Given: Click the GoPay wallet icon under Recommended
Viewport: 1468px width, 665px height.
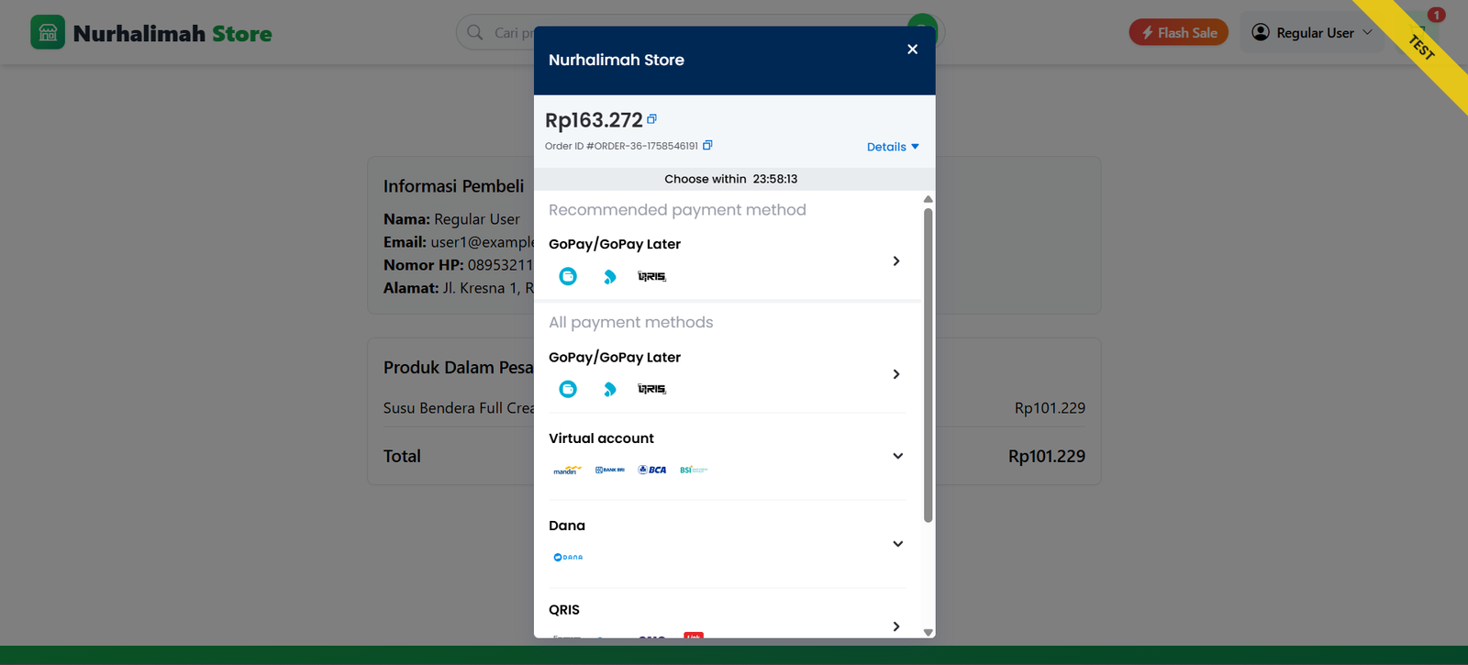Looking at the screenshot, I should 568,276.
